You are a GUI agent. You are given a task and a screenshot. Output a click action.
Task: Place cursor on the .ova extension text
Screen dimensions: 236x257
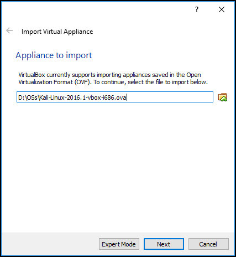click(x=120, y=97)
